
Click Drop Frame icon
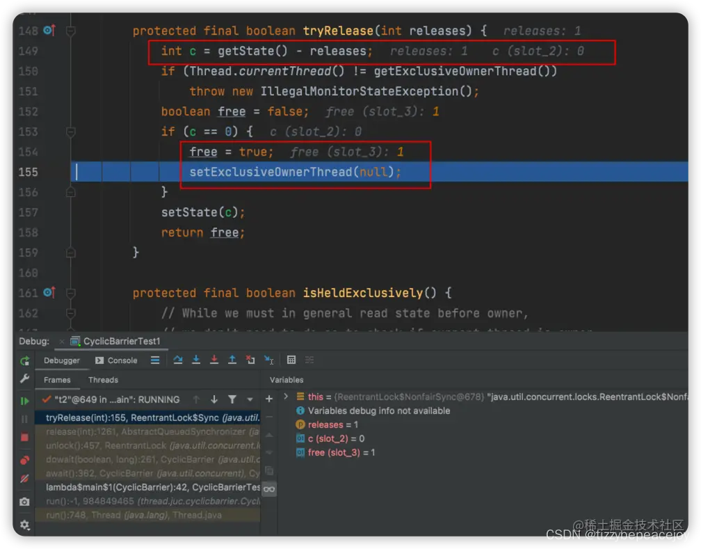tap(250, 360)
